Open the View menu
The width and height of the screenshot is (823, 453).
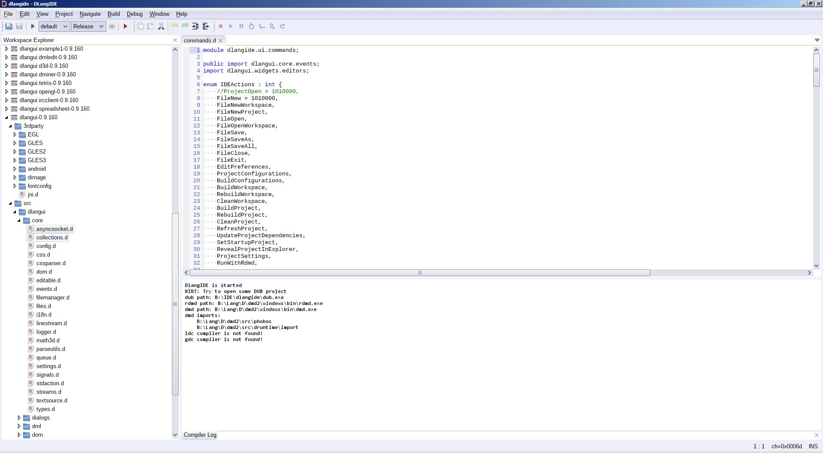(42, 14)
